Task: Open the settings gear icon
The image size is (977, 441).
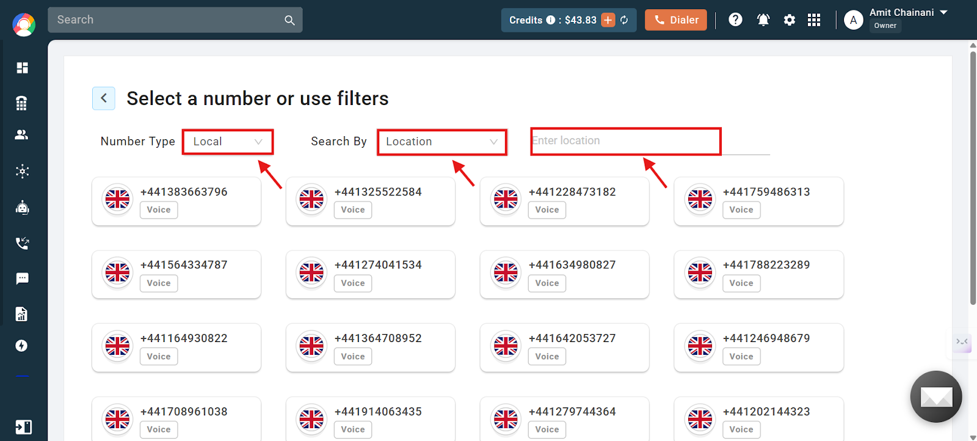Action: tap(790, 20)
